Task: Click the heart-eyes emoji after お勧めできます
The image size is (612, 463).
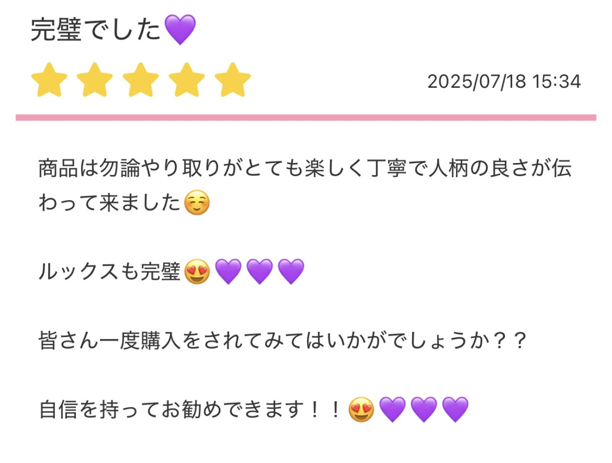Action: (x=361, y=409)
